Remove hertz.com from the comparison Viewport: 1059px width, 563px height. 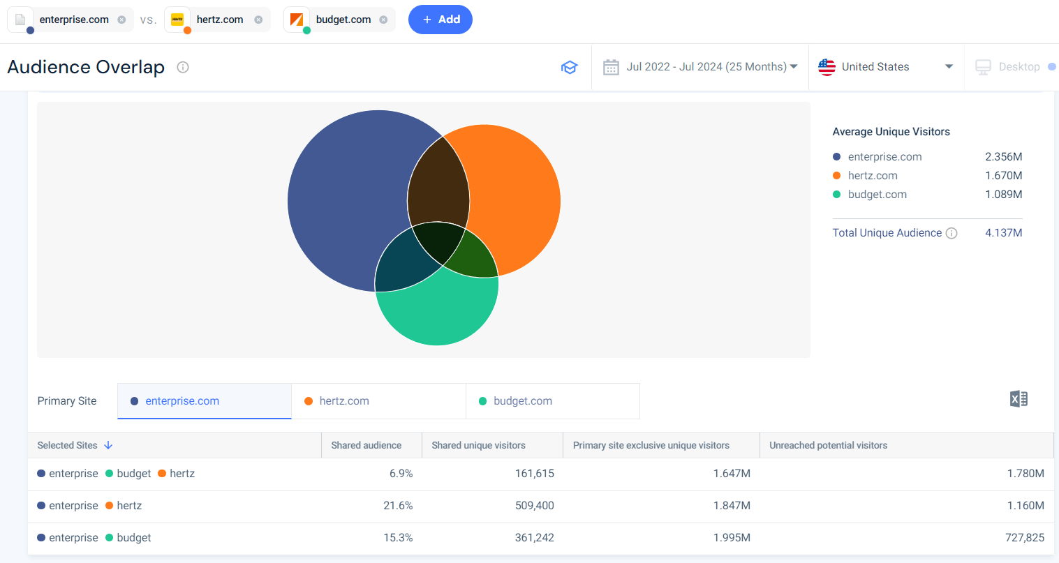pyautogui.click(x=258, y=20)
